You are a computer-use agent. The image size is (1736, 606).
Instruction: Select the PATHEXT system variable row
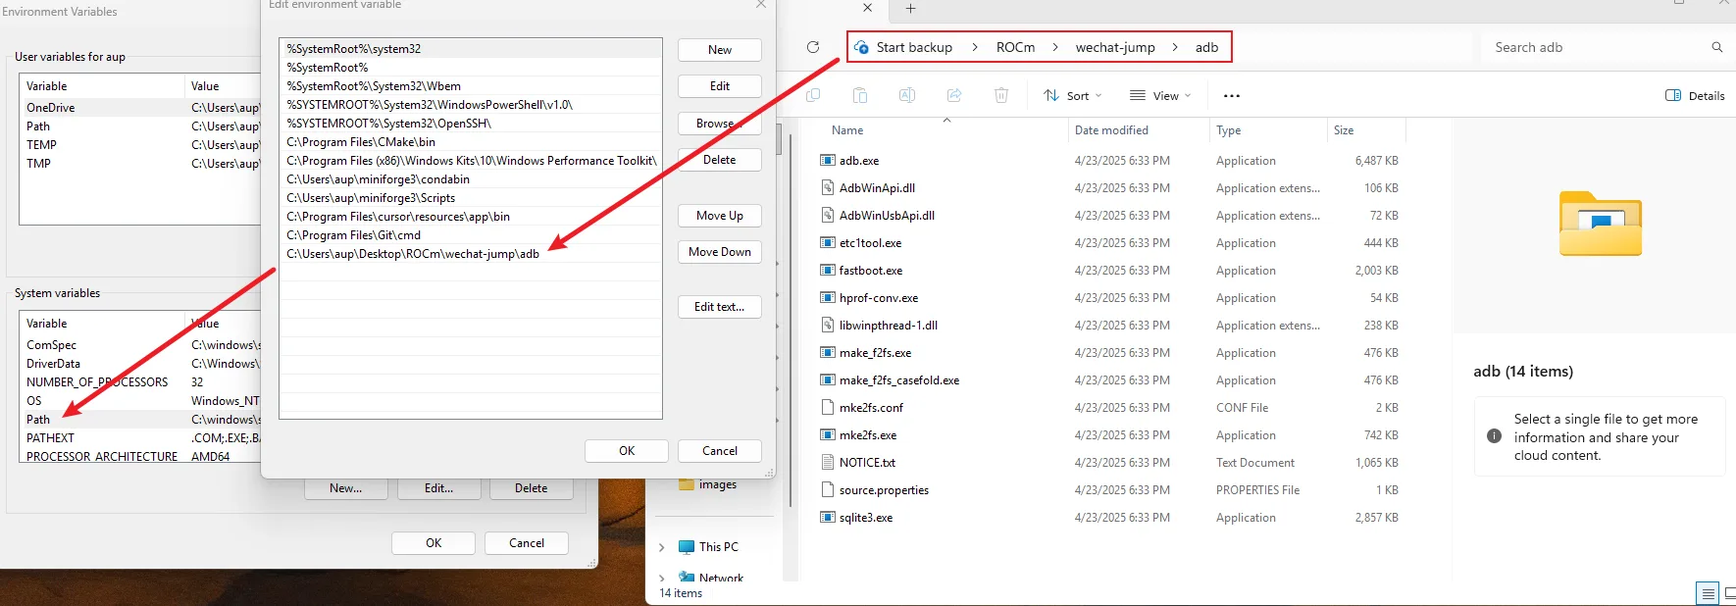click(x=141, y=438)
